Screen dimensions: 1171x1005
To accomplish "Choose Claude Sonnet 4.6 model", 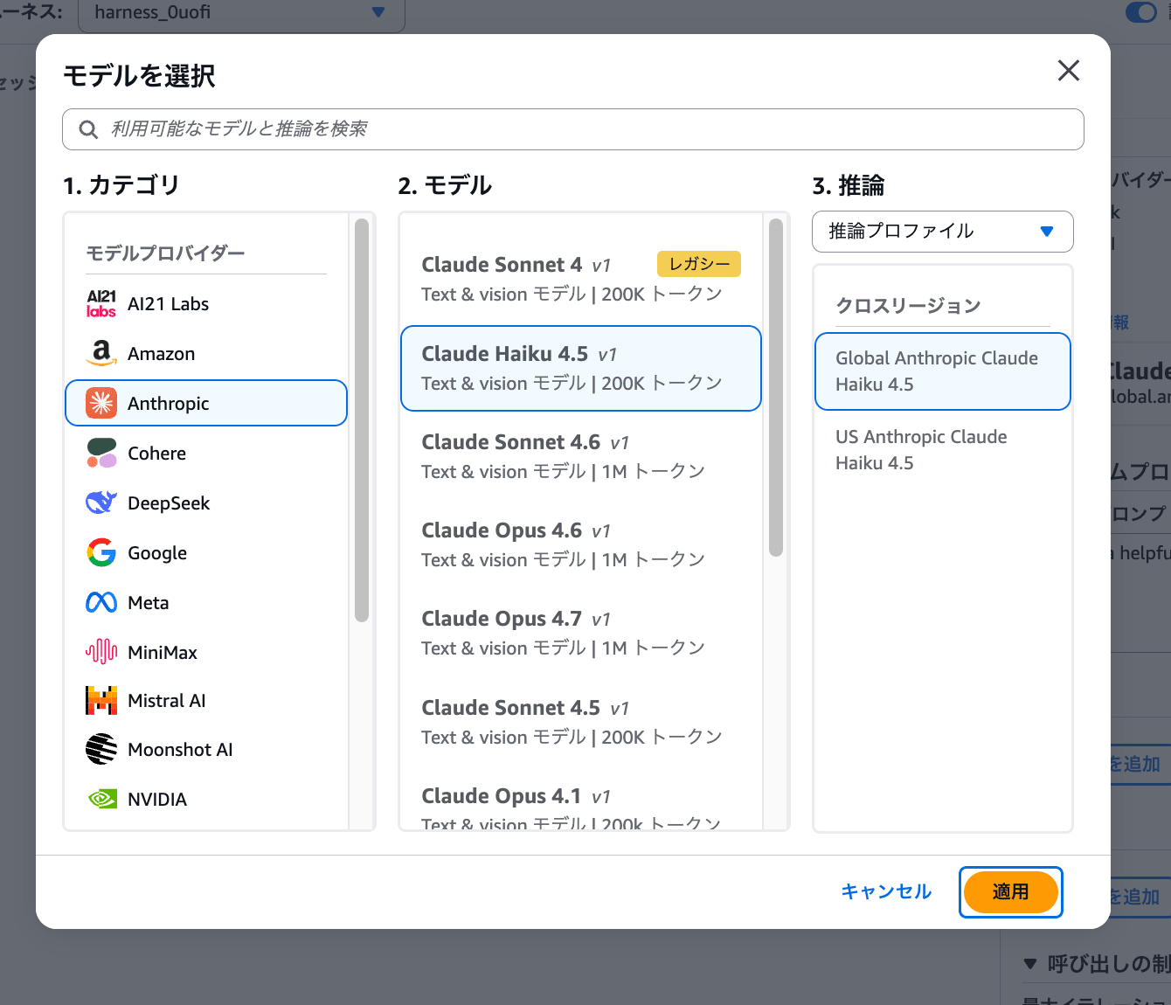I will tap(581, 456).
